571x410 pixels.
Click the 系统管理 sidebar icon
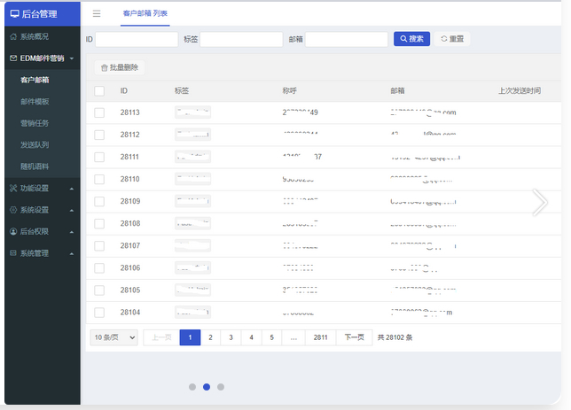(12, 253)
